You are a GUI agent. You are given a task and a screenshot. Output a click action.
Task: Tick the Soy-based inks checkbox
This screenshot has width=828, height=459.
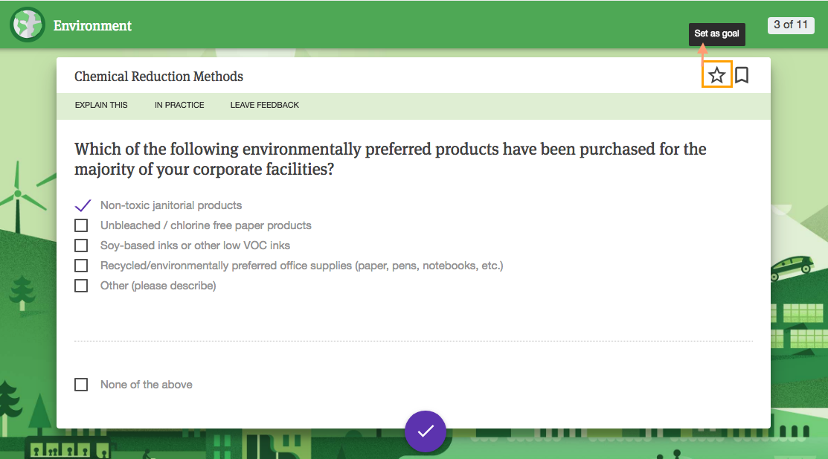click(x=81, y=245)
